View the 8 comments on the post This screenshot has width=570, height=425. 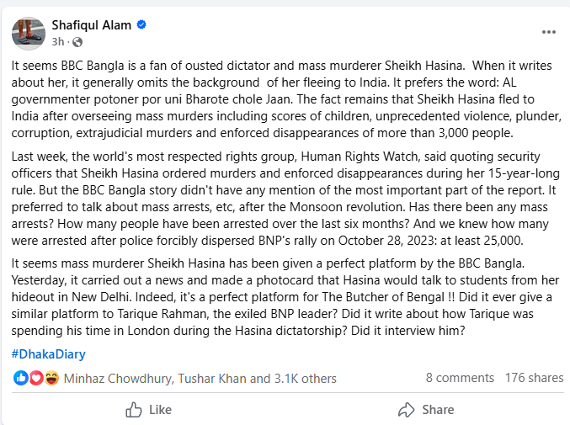pos(460,378)
